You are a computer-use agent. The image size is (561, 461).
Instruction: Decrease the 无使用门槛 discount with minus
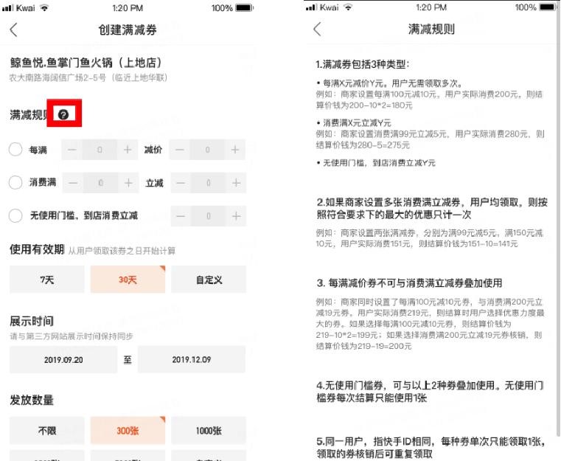click(181, 216)
